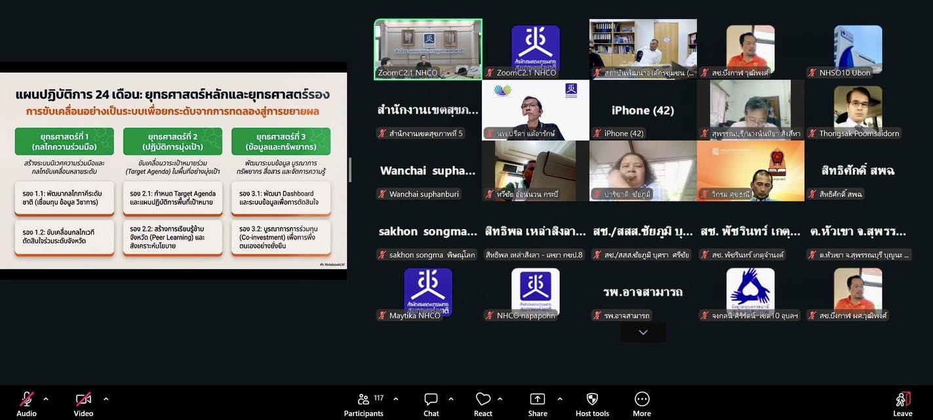Select the วิกรม ศุขธณี orange background tile
Image resolution: width=933 pixels, height=420 pixels.
pos(751,171)
